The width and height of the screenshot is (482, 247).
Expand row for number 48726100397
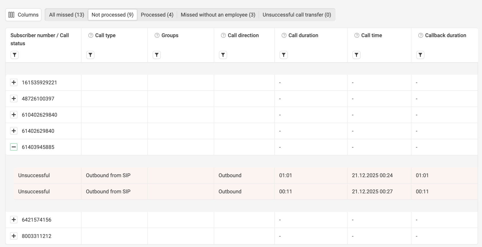(x=14, y=99)
